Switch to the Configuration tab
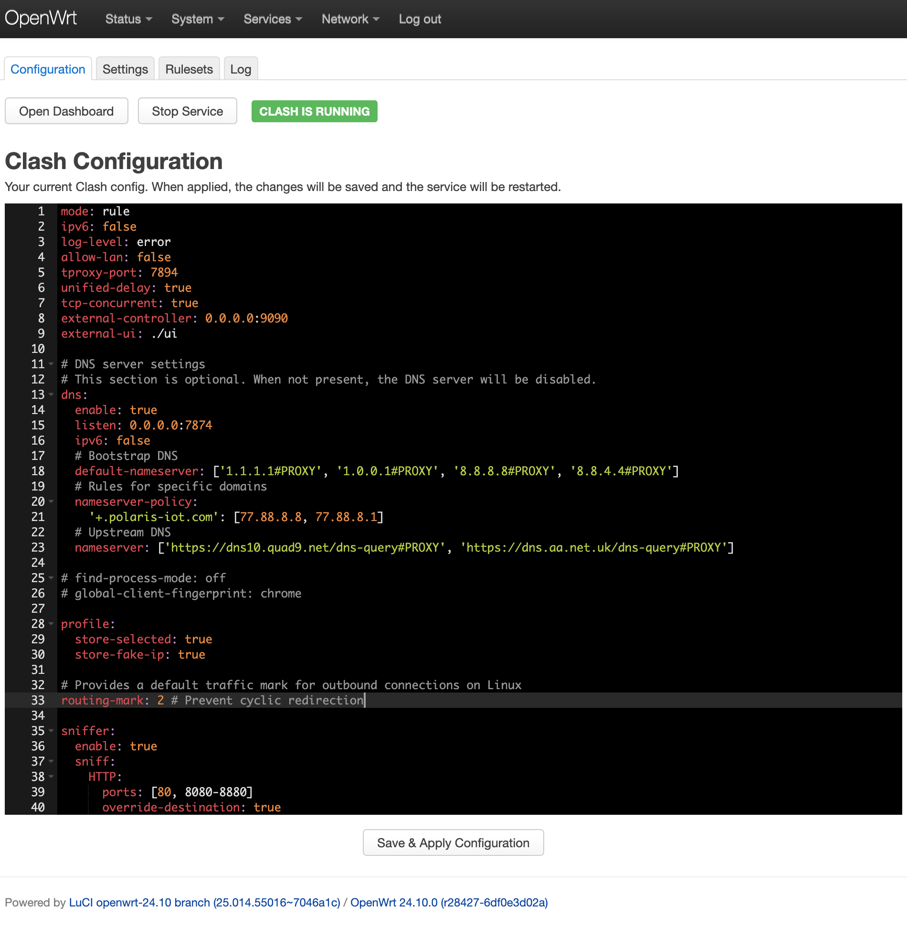The width and height of the screenshot is (907, 927). pyautogui.click(x=48, y=69)
